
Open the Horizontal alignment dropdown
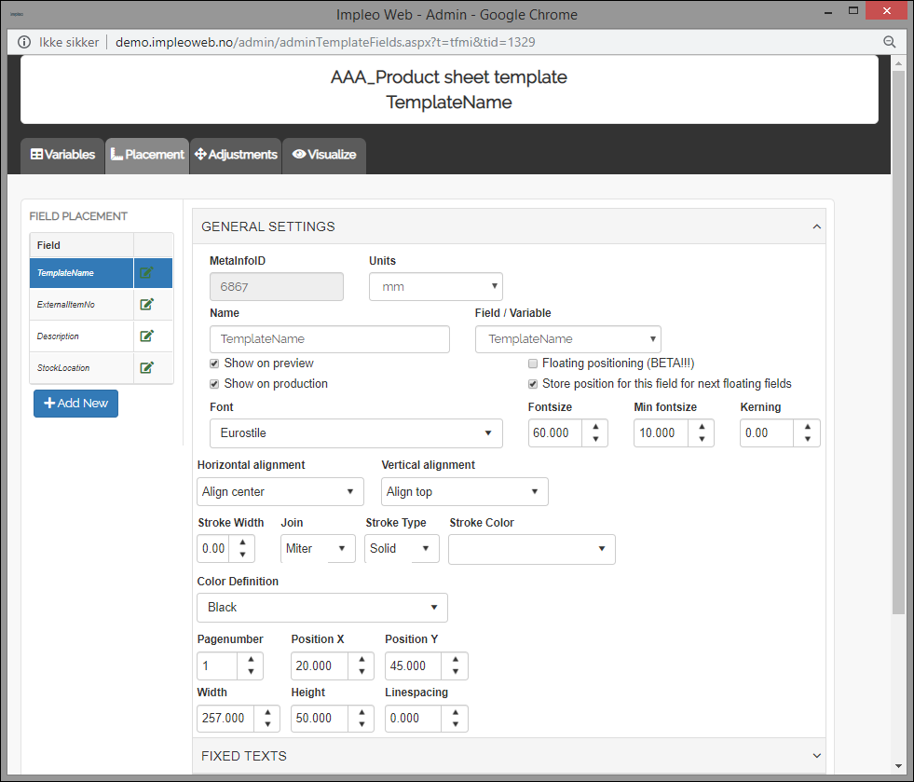pos(280,491)
